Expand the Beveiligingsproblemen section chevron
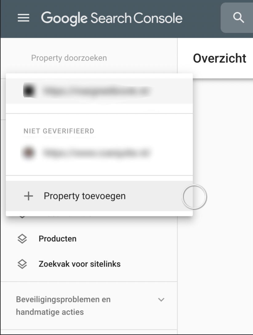 click(x=161, y=300)
